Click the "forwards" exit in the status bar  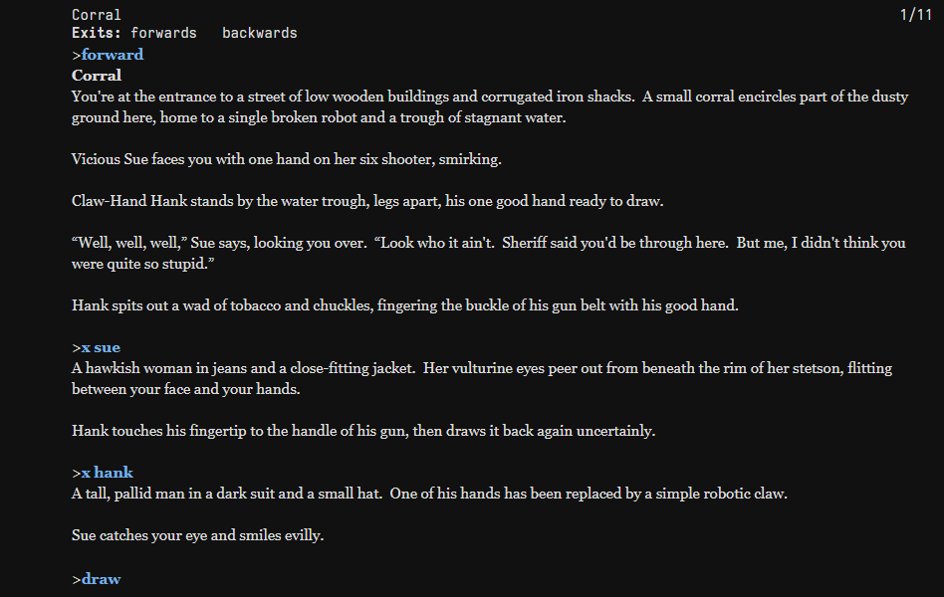click(x=163, y=33)
